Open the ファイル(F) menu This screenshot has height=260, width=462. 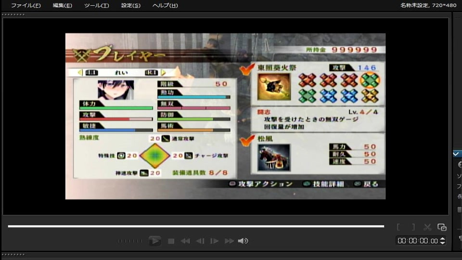tap(26, 5)
